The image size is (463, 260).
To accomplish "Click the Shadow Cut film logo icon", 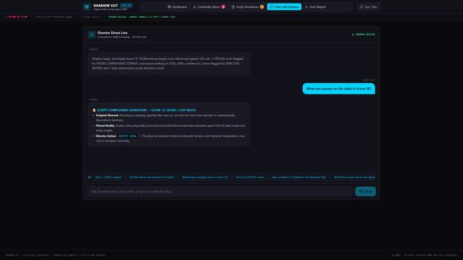I will coord(87,6).
